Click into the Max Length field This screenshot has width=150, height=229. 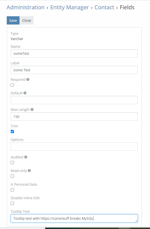tap(74, 117)
